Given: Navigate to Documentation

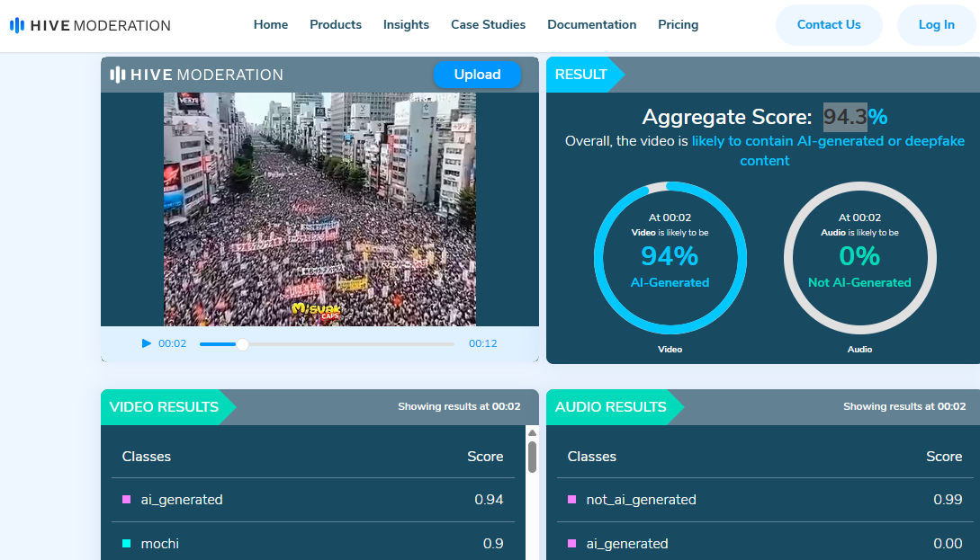Looking at the screenshot, I should pos(591,25).
